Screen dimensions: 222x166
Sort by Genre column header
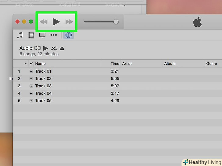(212, 64)
